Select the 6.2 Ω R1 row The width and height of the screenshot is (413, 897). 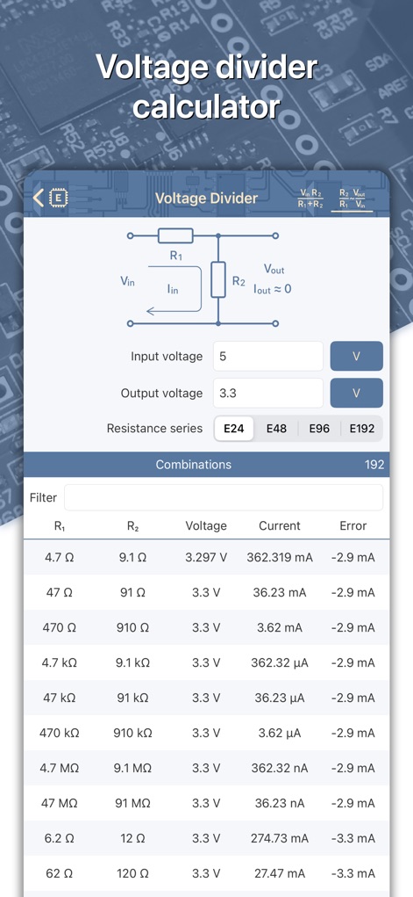pos(206,839)
